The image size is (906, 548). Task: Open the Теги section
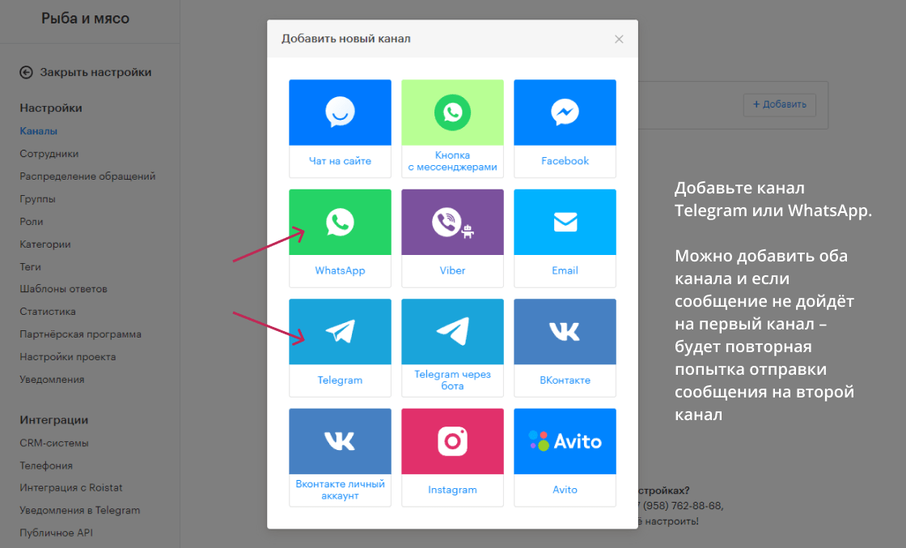click(x=30, y=266)
